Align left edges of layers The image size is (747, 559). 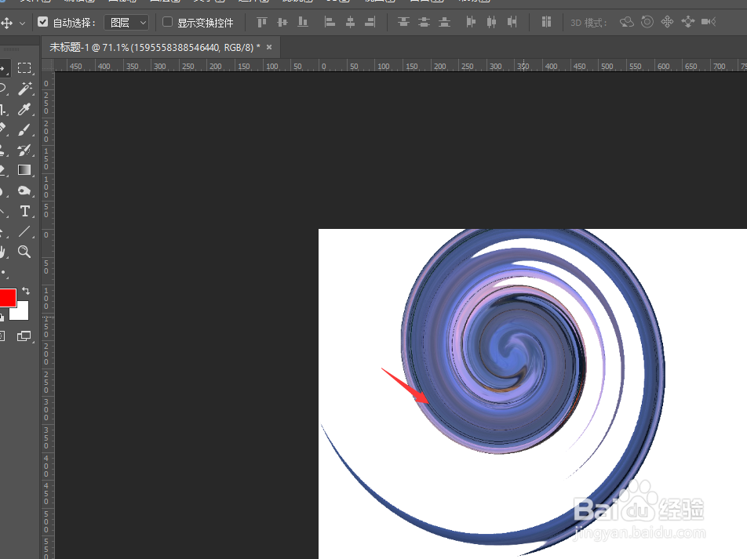click(x=330, y=22)
